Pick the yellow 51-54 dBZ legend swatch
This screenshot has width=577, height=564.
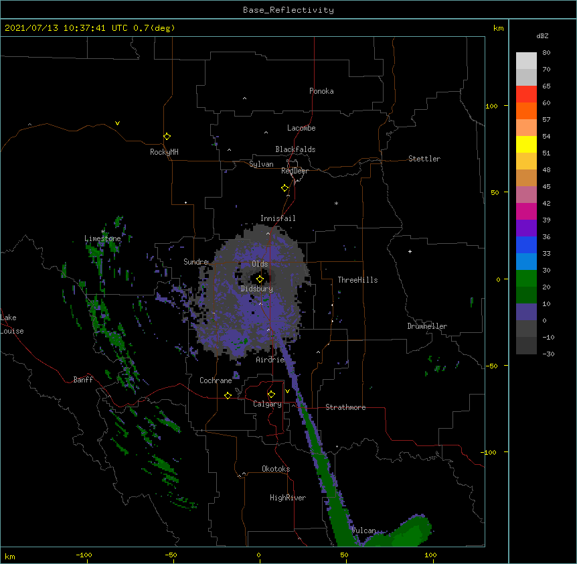coord(526,144)
